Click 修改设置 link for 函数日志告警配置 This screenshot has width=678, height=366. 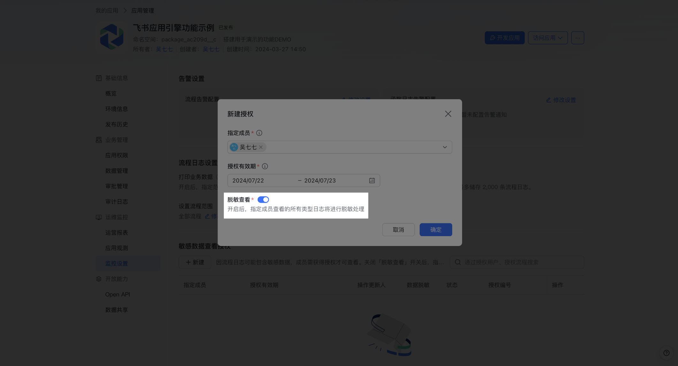coord(561,100)
